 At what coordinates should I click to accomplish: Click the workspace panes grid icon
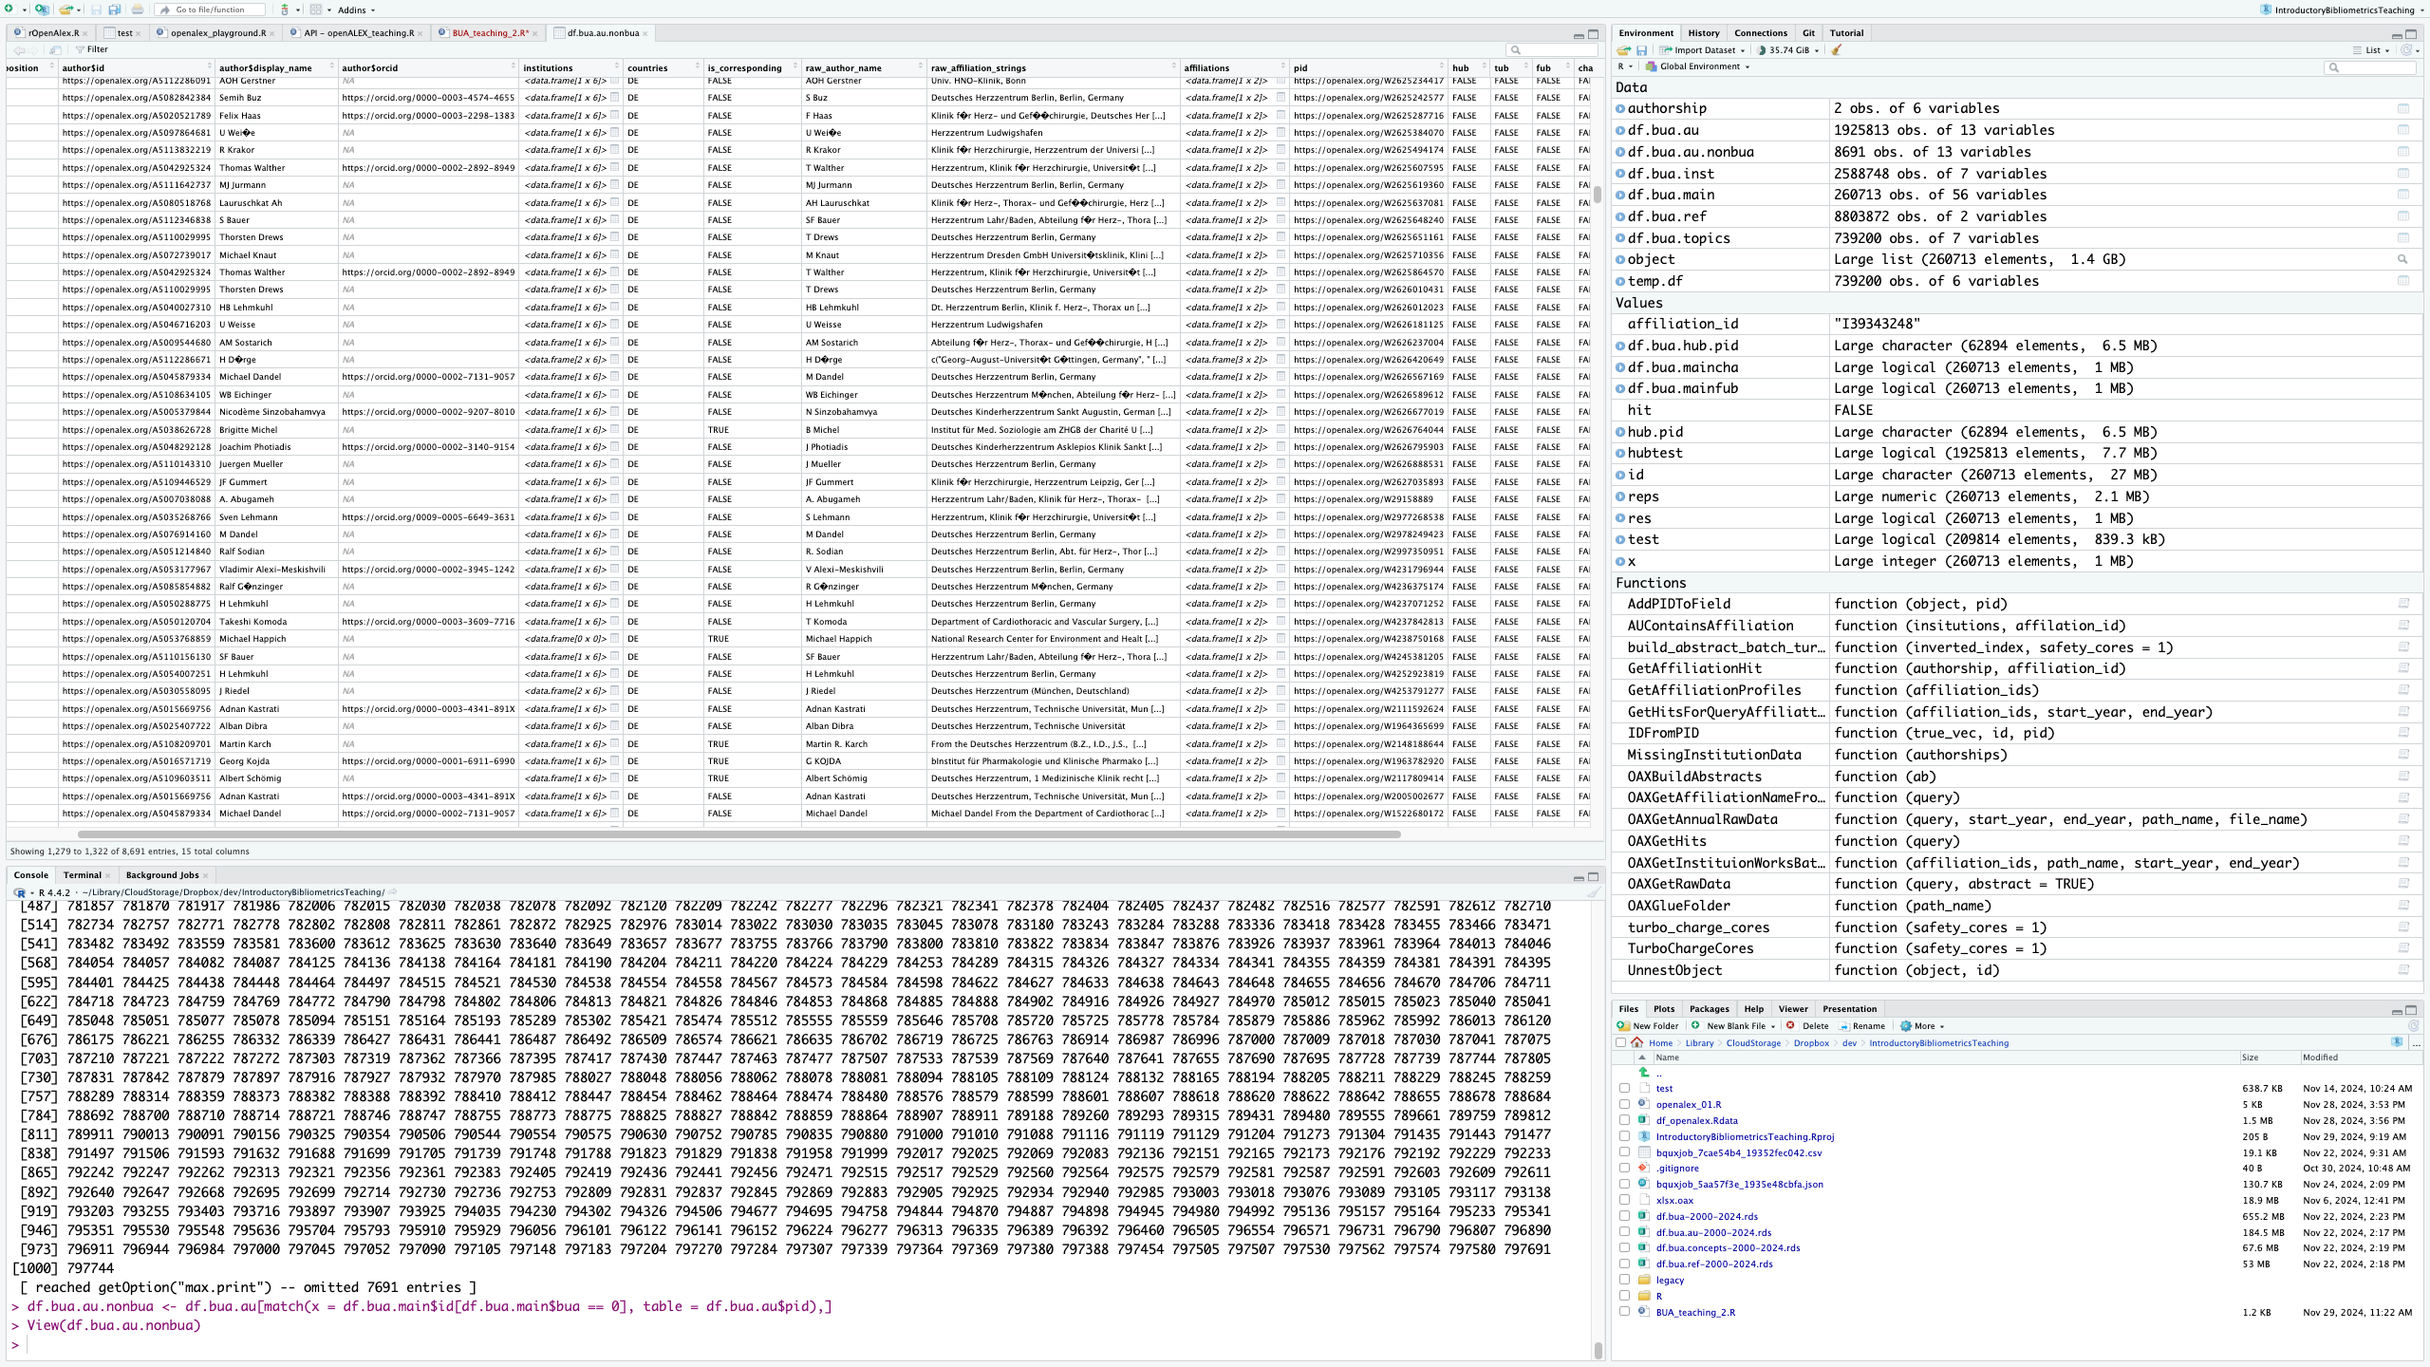(x=316, y=9)
